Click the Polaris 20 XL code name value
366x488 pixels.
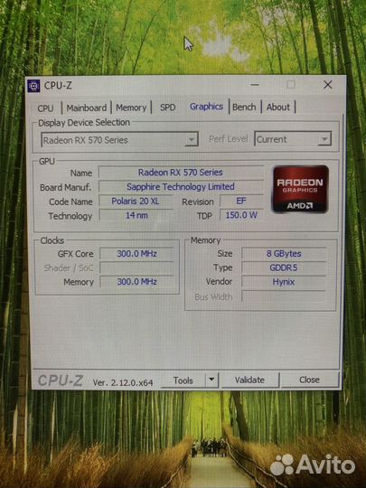[136, 201]
